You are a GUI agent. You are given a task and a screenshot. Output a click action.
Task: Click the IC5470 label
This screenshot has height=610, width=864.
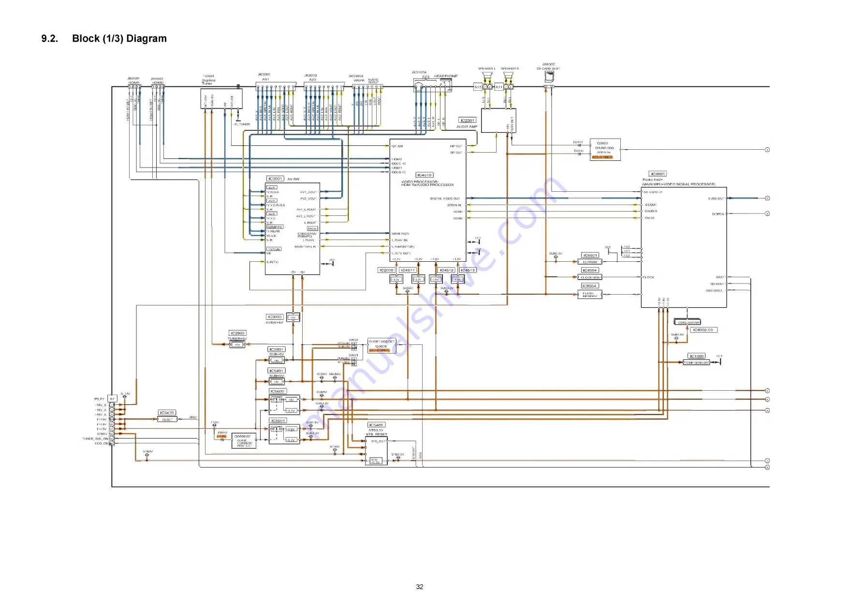(x=167, y=413)
